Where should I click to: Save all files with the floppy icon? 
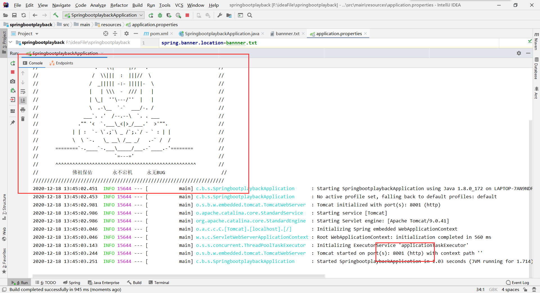click(x=14, y=15)
